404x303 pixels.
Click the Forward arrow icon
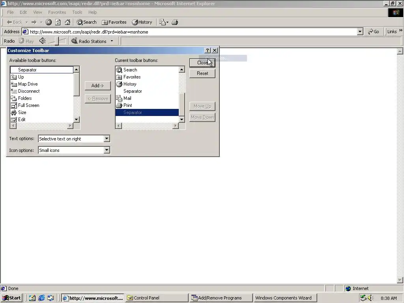tap(34, 22)
